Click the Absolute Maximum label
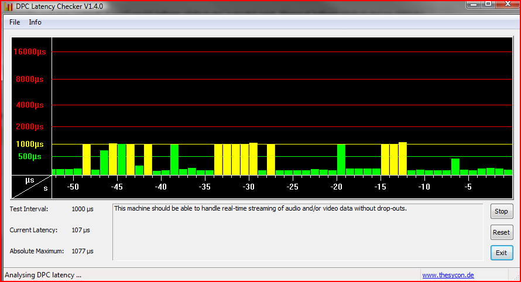 [x=36, y=251]
